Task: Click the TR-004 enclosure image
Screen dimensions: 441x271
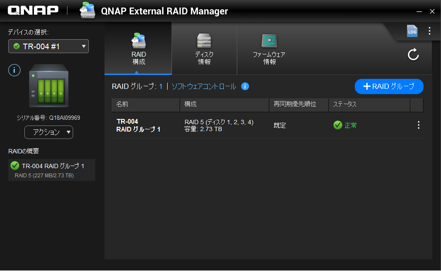Action: [x=48, y=86]
